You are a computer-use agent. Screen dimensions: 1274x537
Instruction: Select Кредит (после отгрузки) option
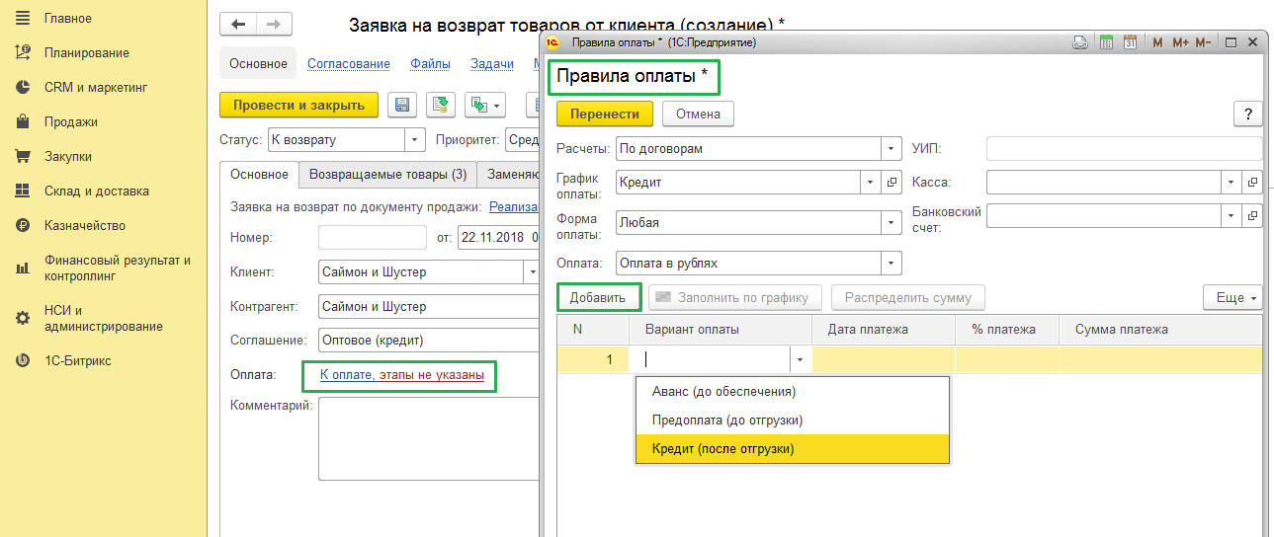722,448
